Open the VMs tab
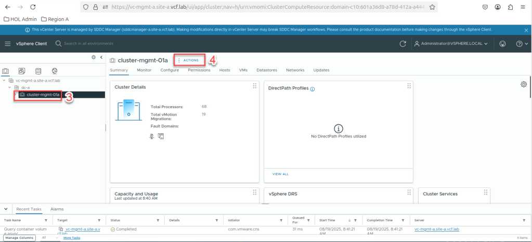 243,70
